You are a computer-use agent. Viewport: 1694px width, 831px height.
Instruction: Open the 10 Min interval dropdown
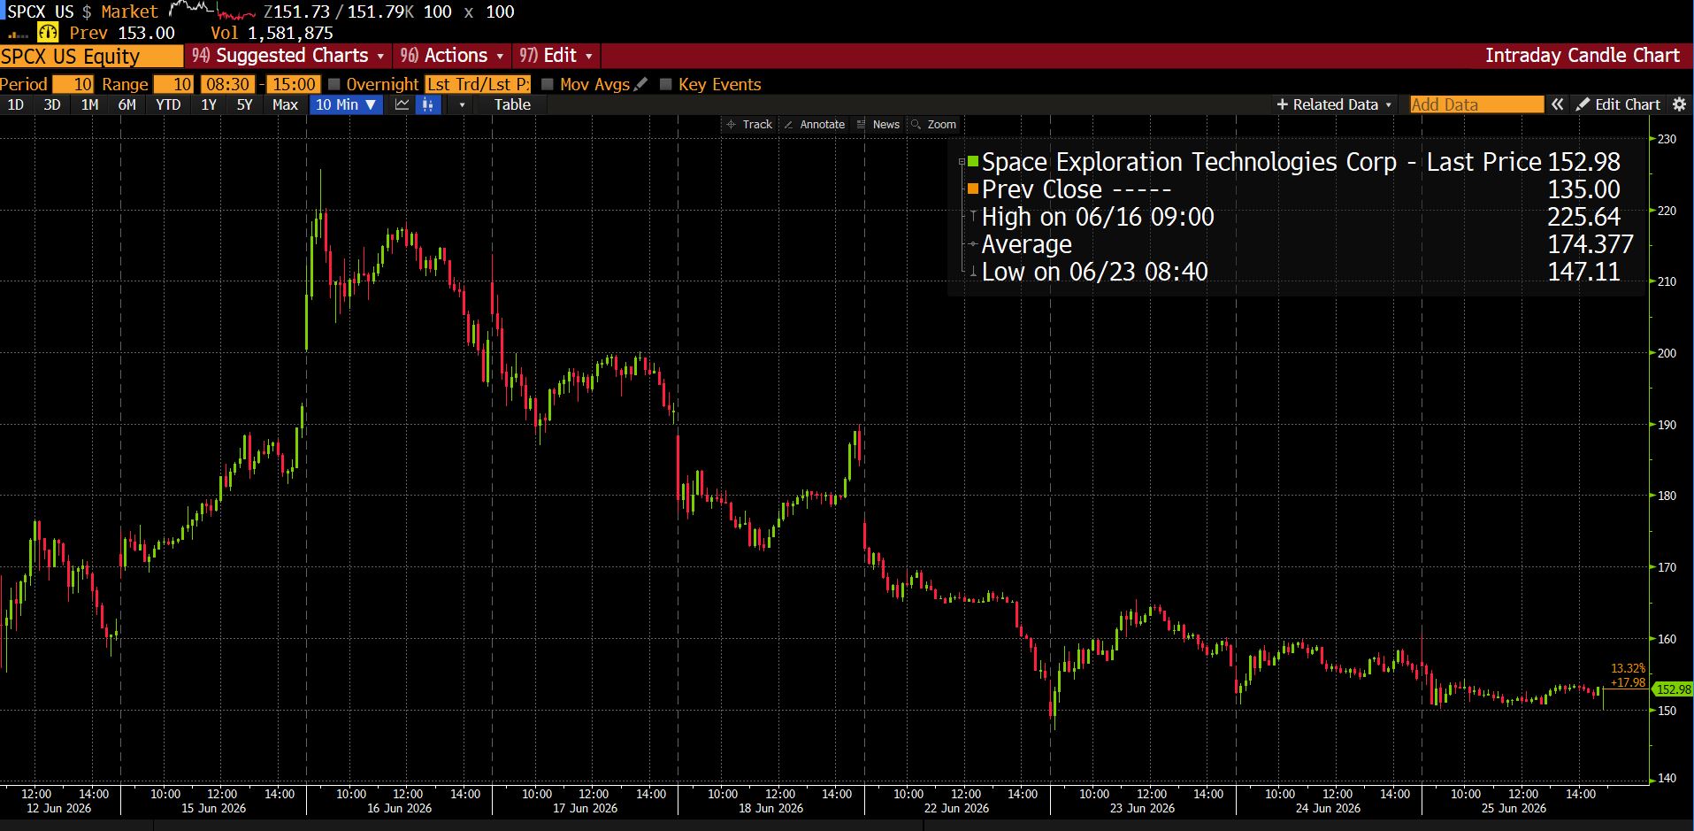pyautogui.click(x=346, y=104)
